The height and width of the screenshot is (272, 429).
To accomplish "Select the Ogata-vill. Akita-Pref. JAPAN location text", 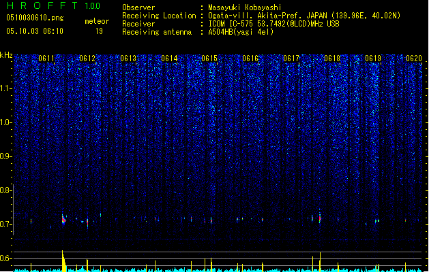I will (304, 16).
